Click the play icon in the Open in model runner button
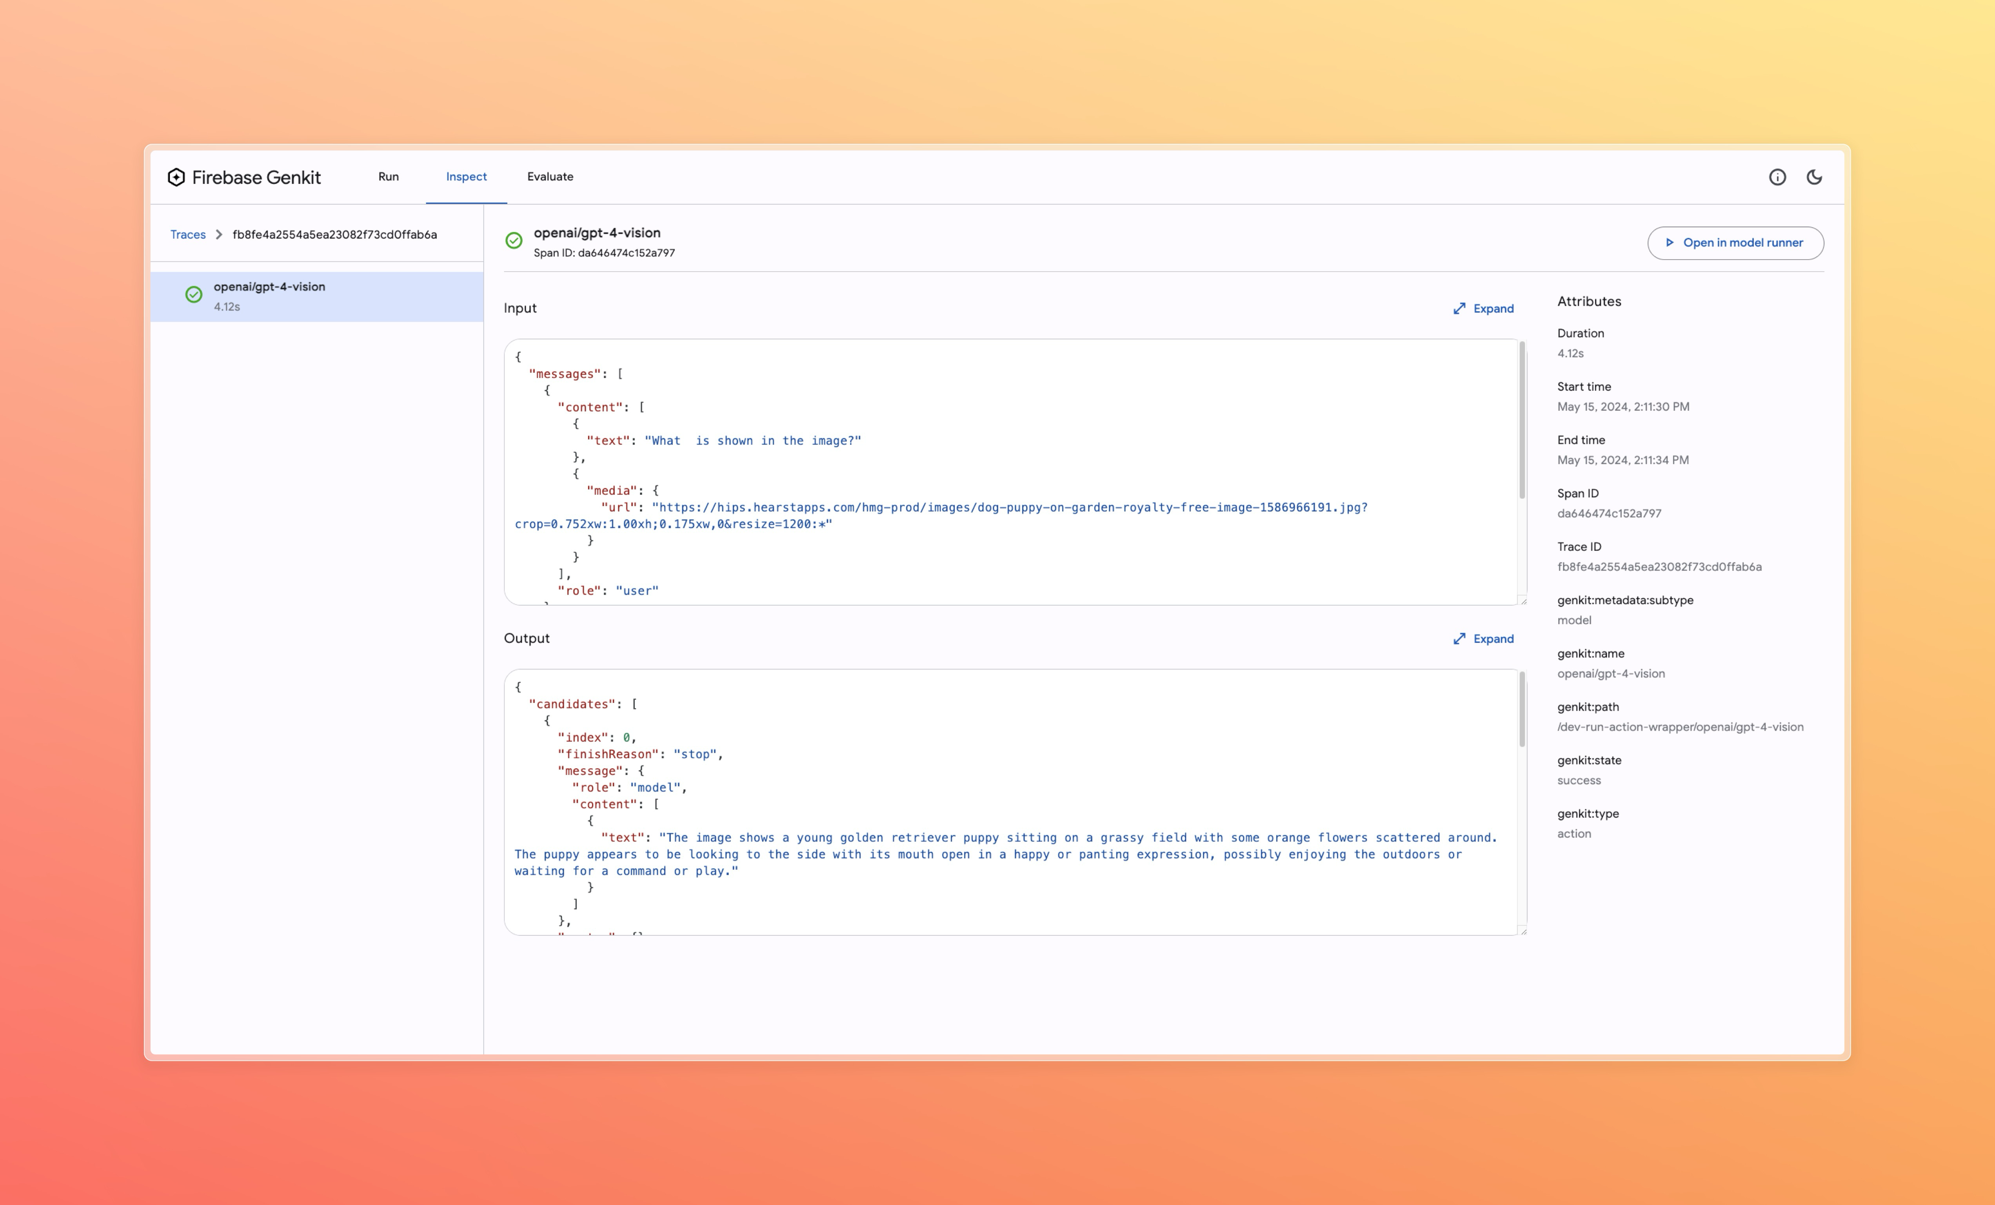 (x=1670, y=243)
